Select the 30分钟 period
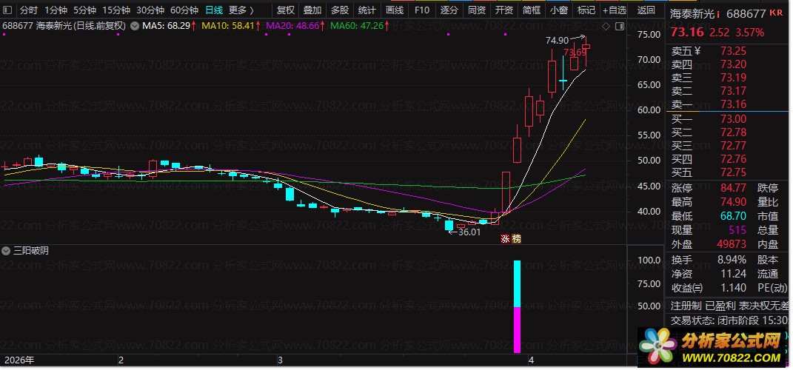The width and height of the screenshot is (793, 370). [150, 10]
